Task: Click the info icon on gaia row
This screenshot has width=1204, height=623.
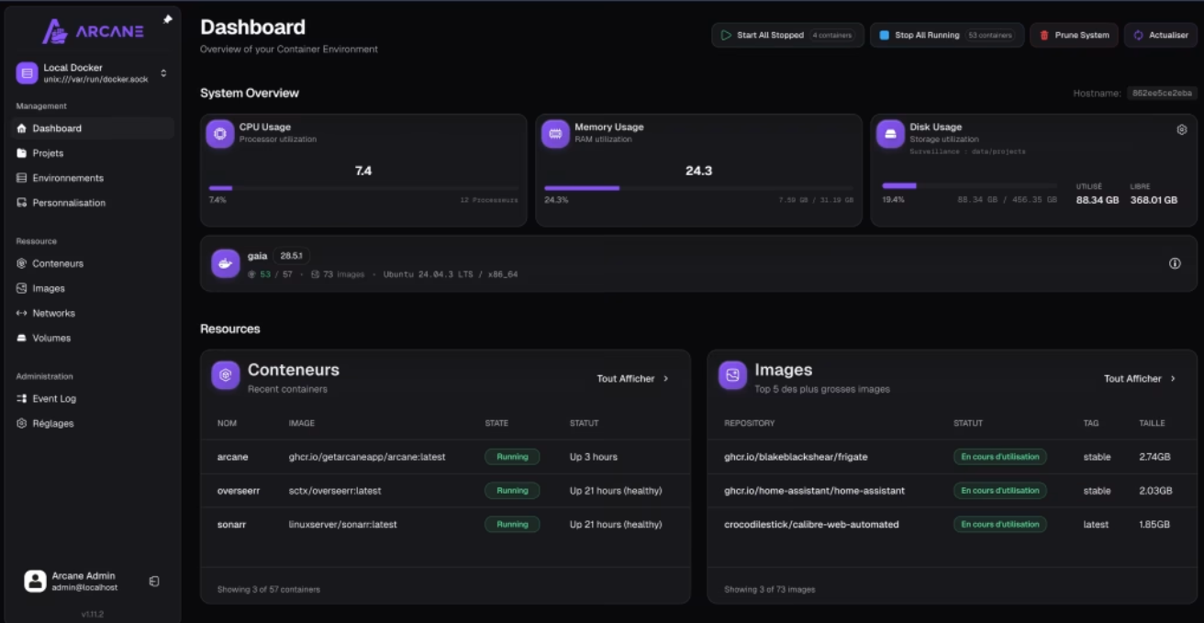Action: 1175,263
